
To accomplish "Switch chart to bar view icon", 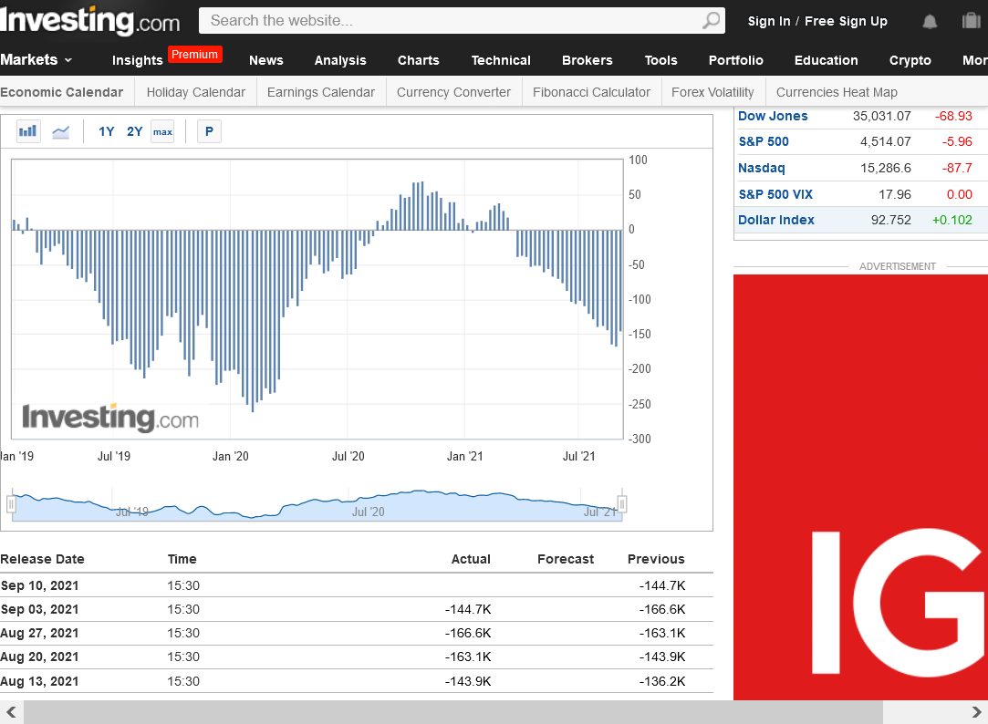I will point(28,131).
